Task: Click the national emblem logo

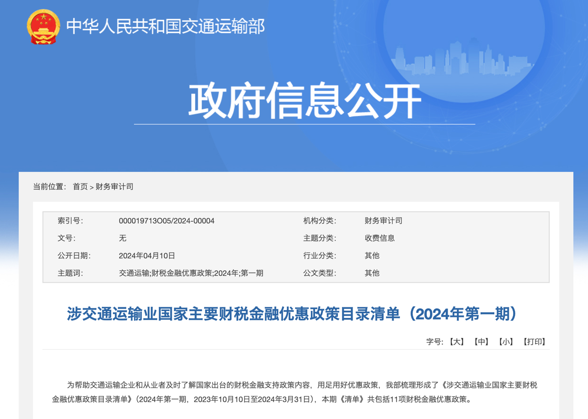Action: coord(43,27)
